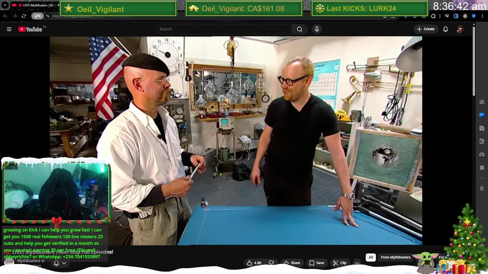Open site settings icon beside the URL

click(48, 16)
